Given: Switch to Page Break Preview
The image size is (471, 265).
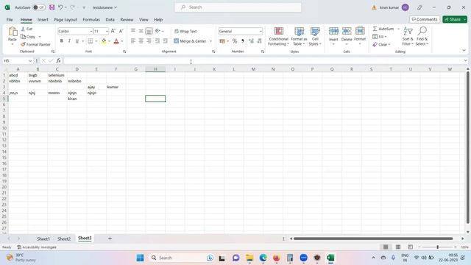Looking at the screenshot, I should [411, 247].
